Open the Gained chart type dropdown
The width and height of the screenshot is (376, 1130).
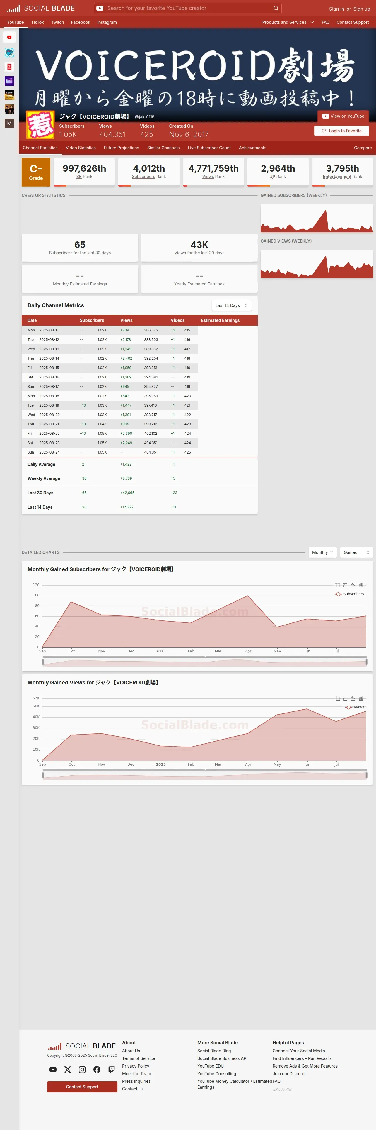[356, 552]
